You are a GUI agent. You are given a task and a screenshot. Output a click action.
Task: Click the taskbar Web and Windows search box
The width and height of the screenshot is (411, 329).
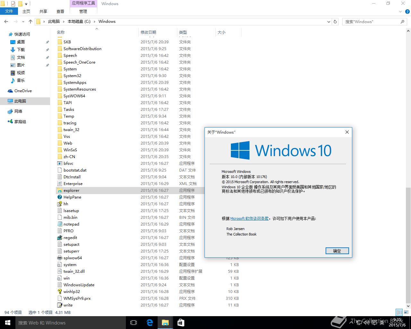[71, 323]
